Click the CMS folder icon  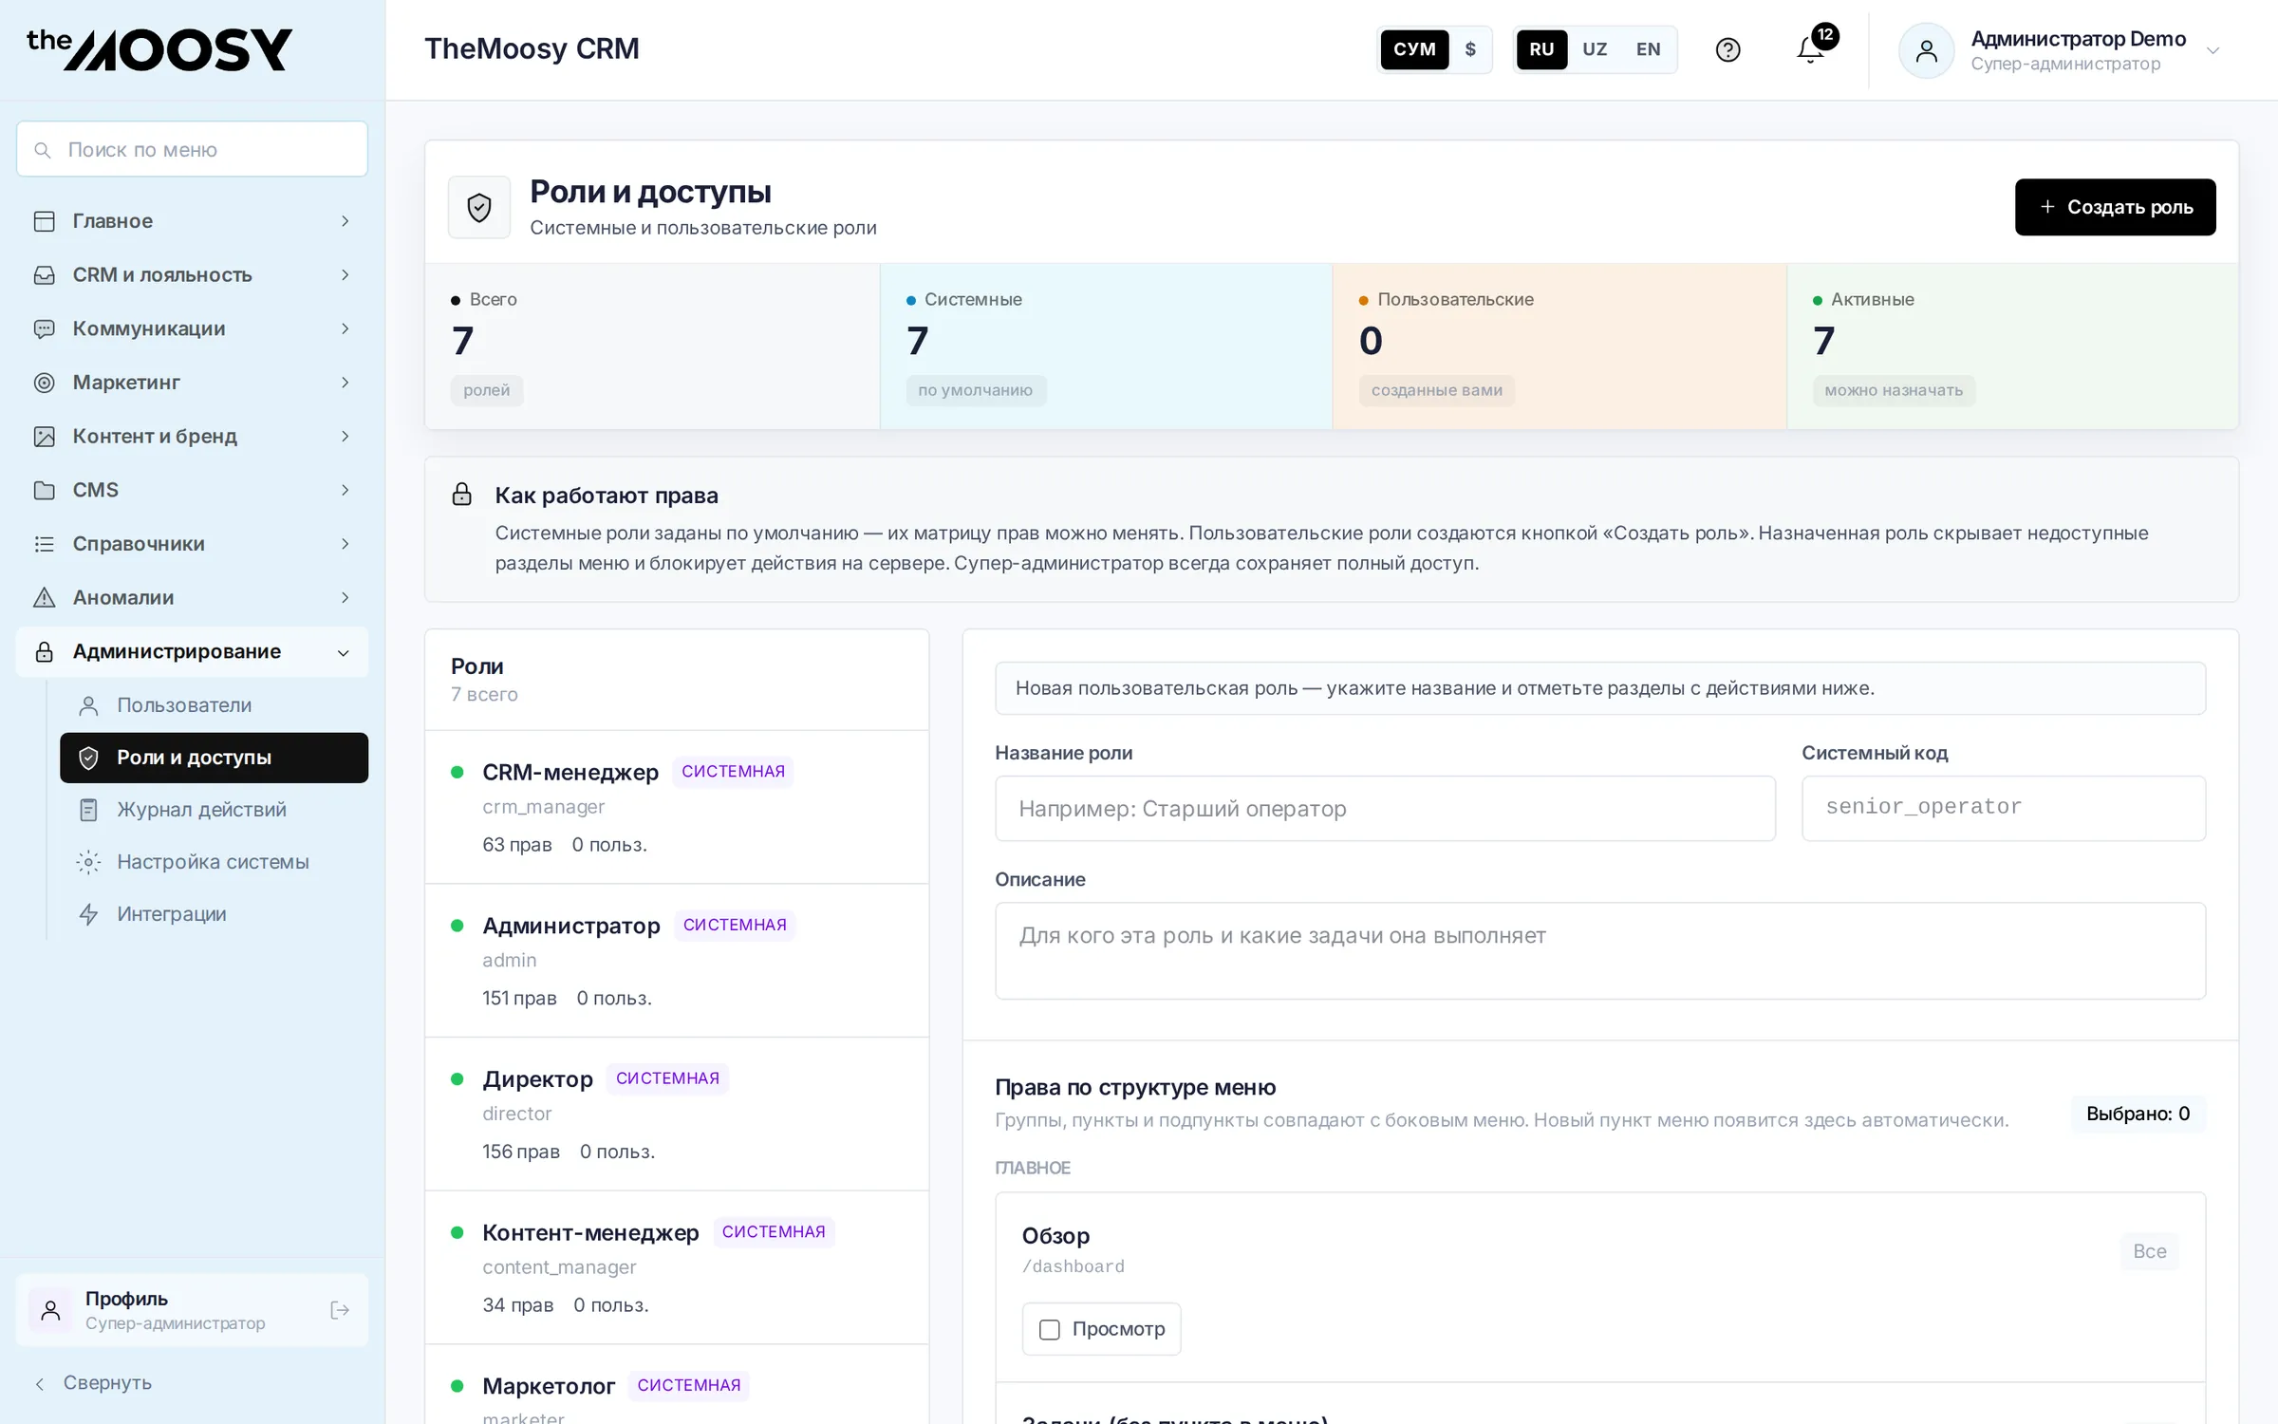(x=45, y=490)
